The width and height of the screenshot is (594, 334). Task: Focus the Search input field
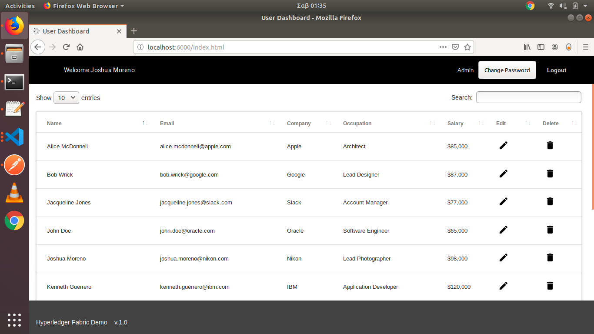529,97
